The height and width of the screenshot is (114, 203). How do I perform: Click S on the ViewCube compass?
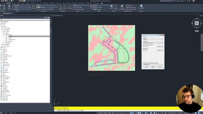[197, 28]
